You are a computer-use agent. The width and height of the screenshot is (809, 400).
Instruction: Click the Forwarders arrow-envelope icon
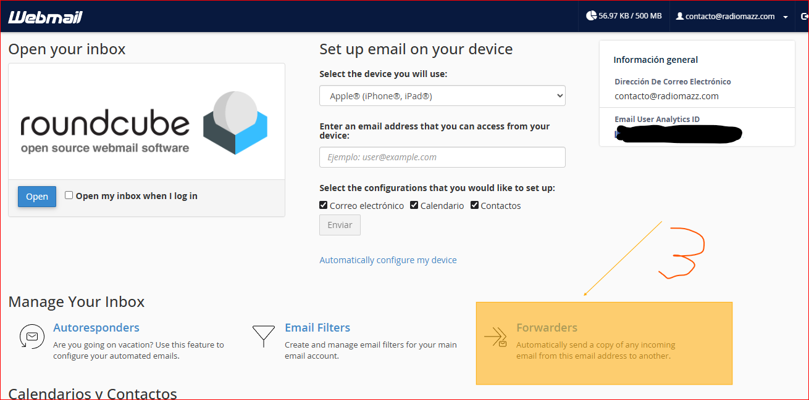[496, 337]
